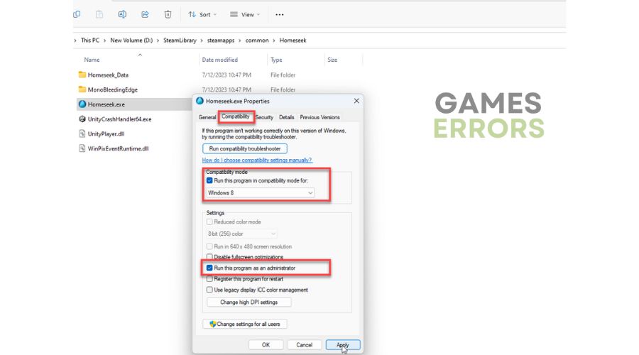The width and height of the screenshot is (639, 355).
Task: Click Homeseek in the breadcrumb path
Action: [x=293, y=40]
